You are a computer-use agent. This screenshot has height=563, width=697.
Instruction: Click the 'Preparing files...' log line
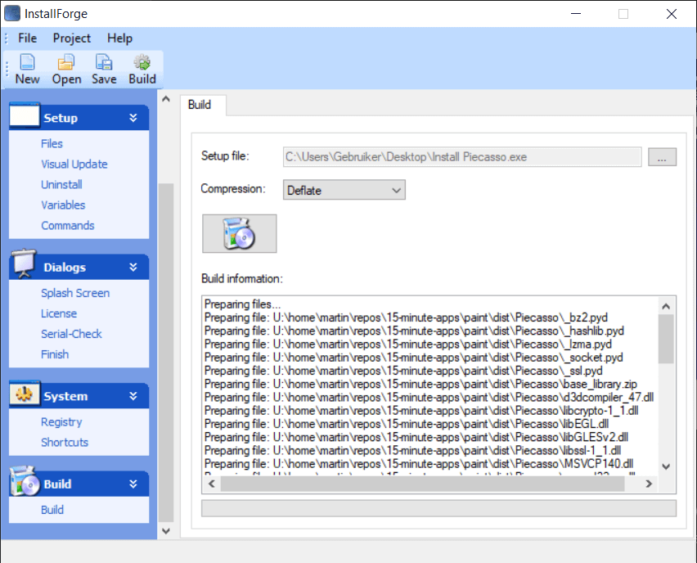tap(242, 304)
